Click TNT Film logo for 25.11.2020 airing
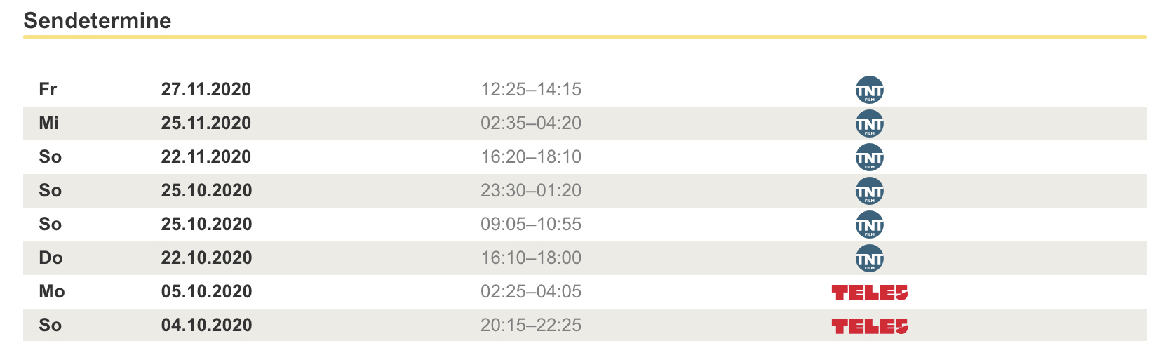The height and width of the screenshot is (341, 1170). click(x=869, y=123)
